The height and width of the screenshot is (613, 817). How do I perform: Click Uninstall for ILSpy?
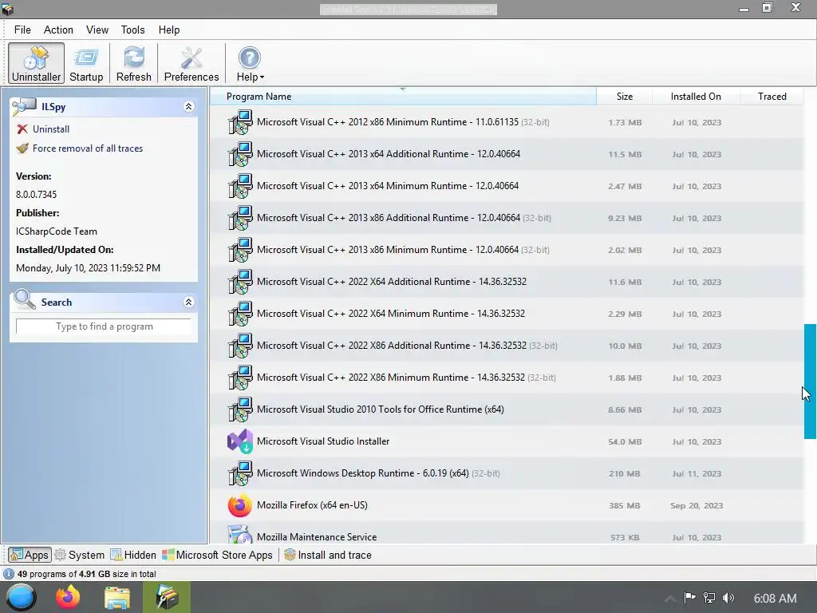click(x=50, y=129)
